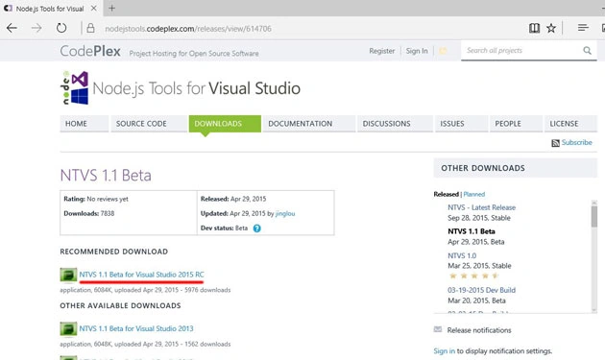Click the Sep 28, 2015, Stable text
Screen dimensions: 605x360
tap(479, 218)
